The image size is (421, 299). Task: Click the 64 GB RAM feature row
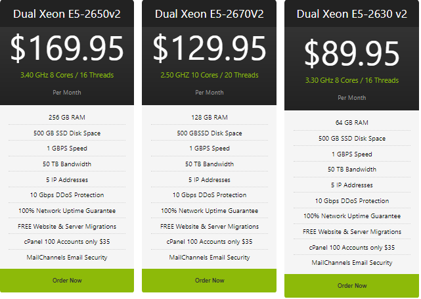352,122
